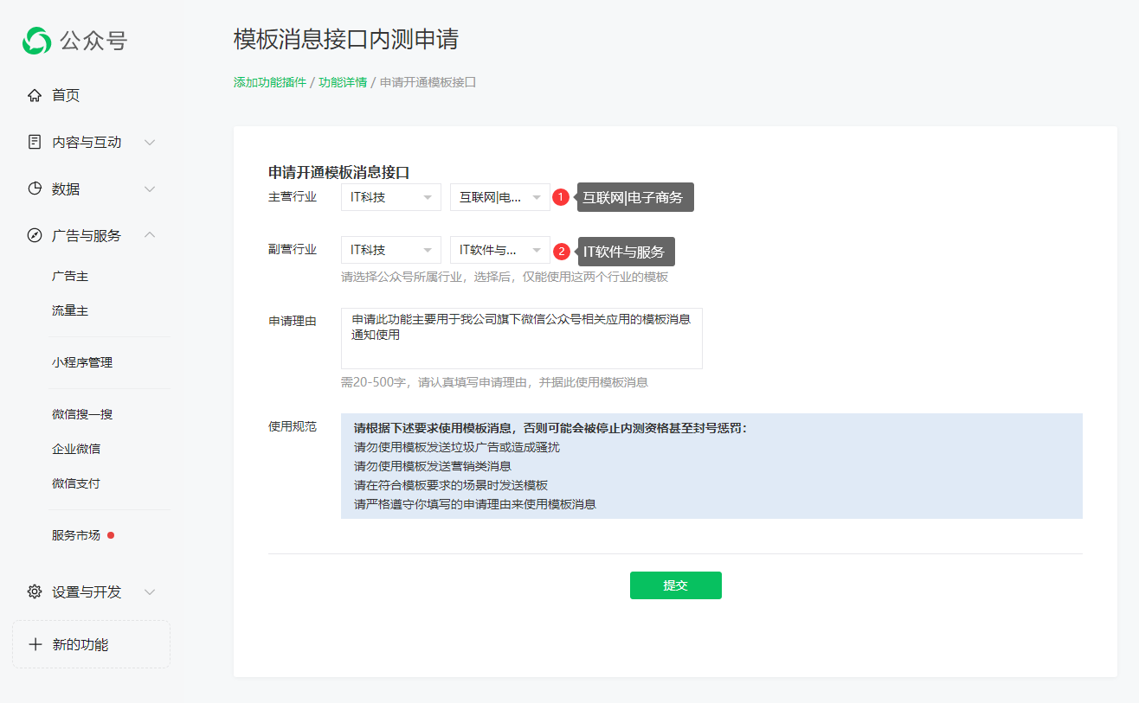Click the green 提交 button
Screen dimensions: 1139x703
[x=675, y=585]
